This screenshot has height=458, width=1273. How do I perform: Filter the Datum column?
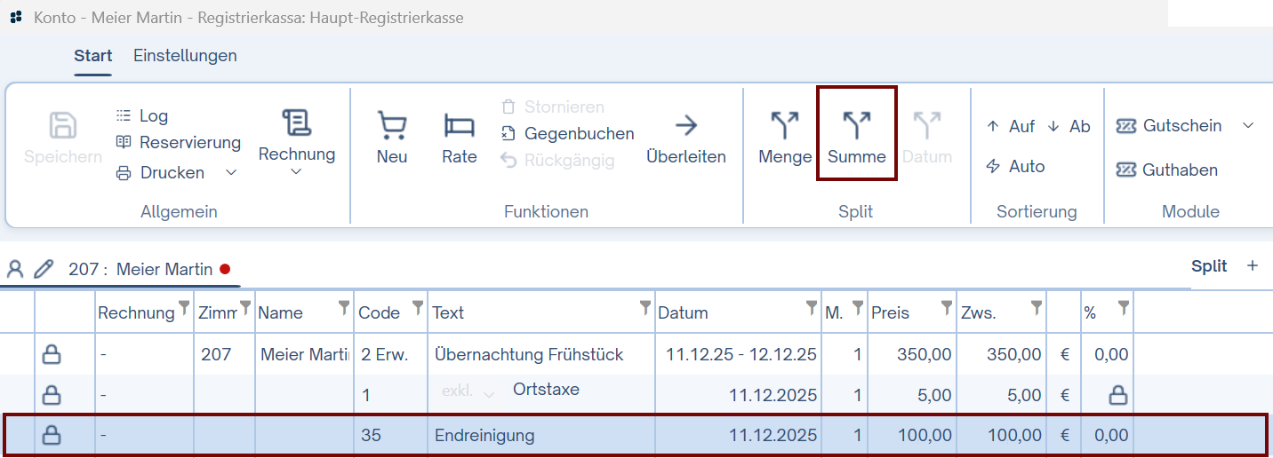pyautogui.click(x=812, y=308)
